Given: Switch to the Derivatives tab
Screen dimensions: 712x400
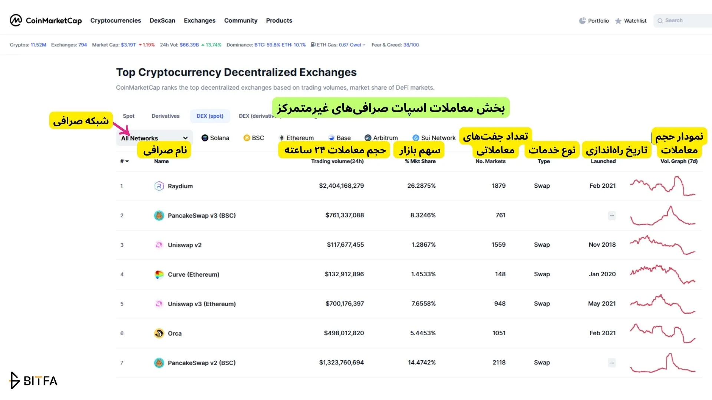Looking at the screenshot, I should pos(165,116).
